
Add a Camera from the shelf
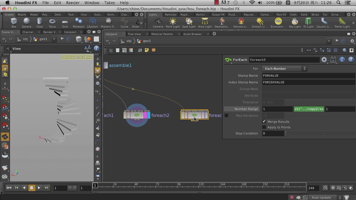tap(158, 23)
